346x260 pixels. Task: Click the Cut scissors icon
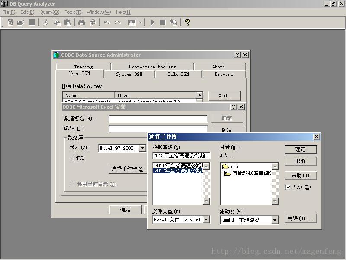[x=45, y=22]
